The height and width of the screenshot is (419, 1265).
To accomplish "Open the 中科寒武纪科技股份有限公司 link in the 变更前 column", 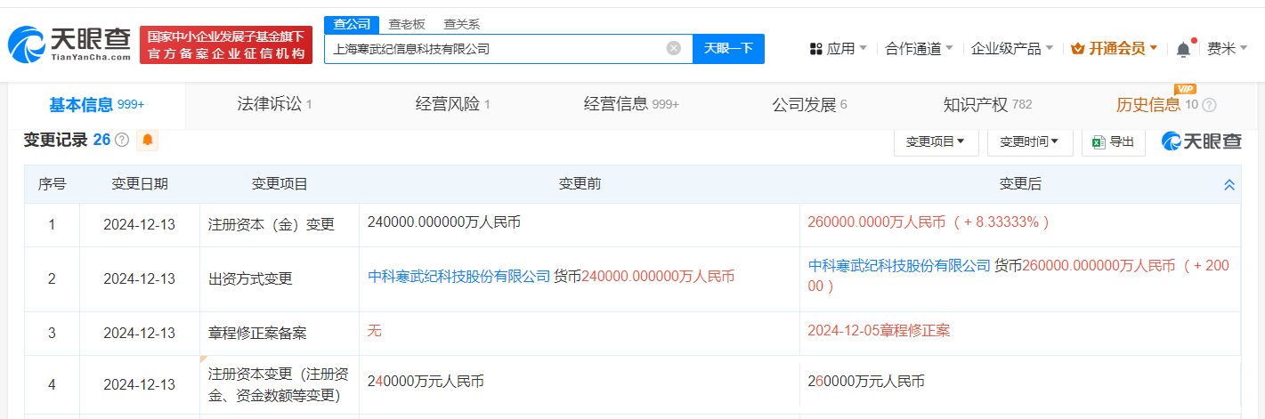I will pos(459,277).
